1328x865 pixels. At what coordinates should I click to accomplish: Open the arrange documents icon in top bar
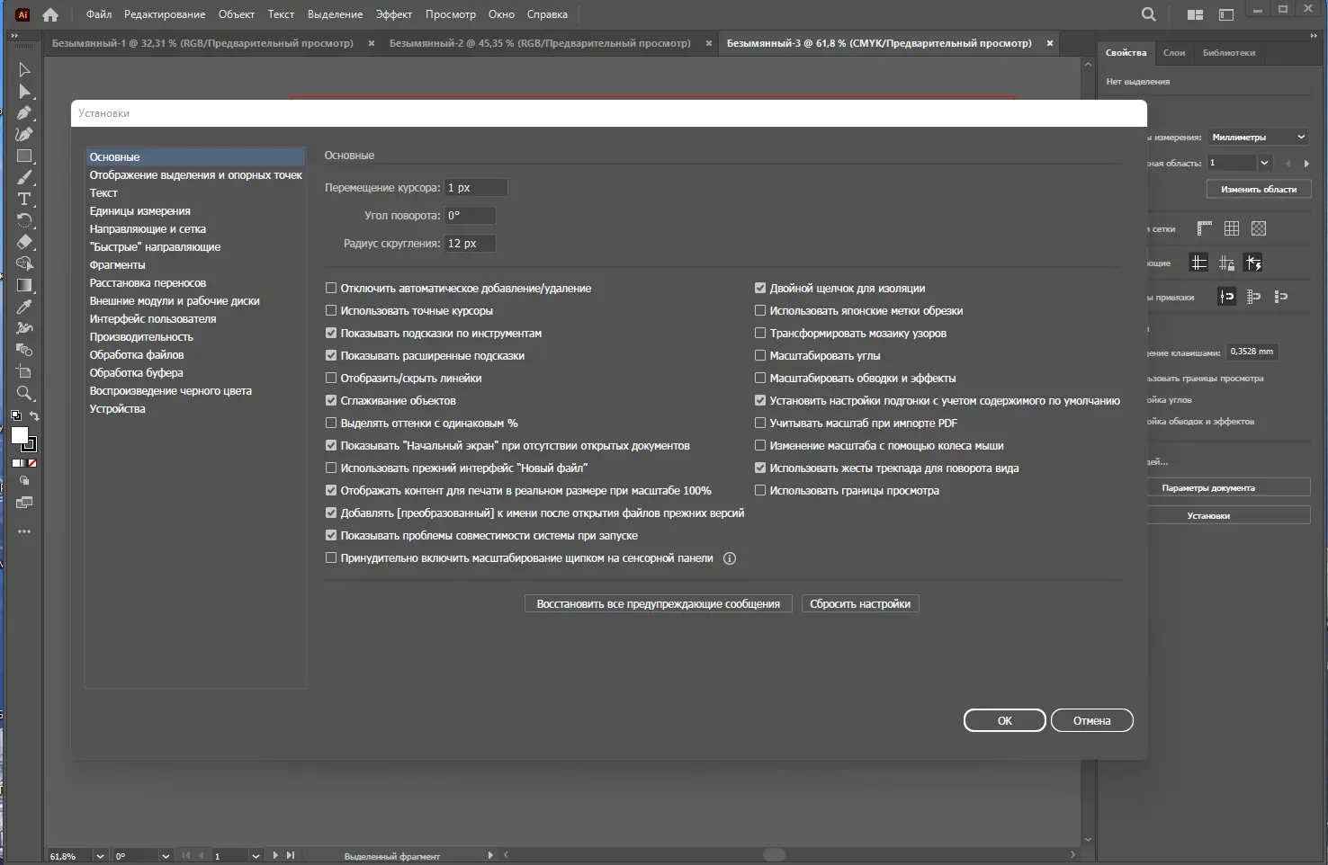coord(1195,14)
